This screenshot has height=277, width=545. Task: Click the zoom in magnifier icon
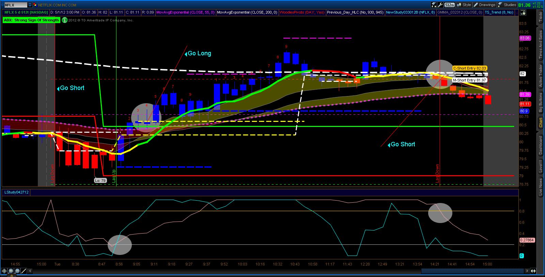[x=11, y=271]
